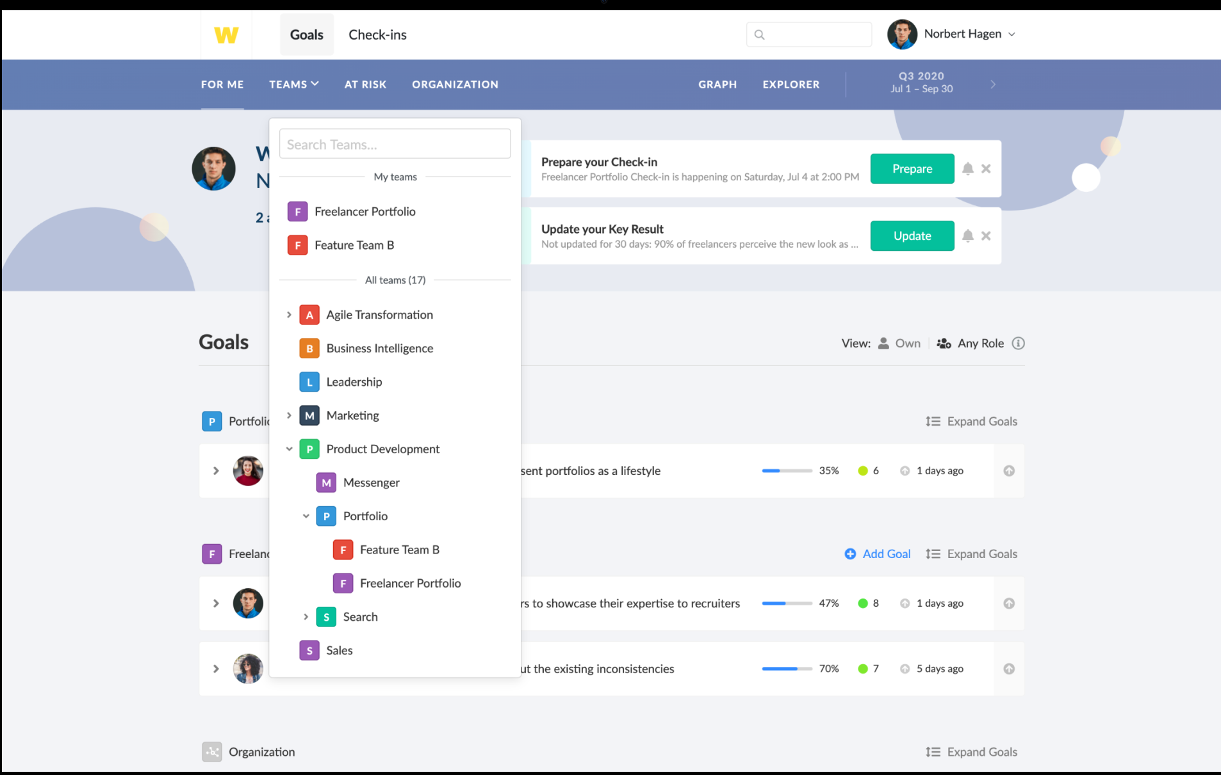Viewport: 1221px width, 775px height.
Task: Open the Organization section in navigation
Action: (x=455, y=84)
